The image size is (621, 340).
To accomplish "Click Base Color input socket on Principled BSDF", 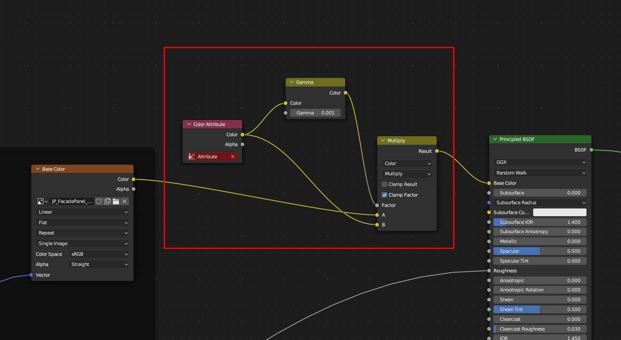I will click(489, 183).
